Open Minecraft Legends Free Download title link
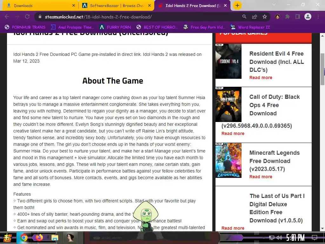Viewport: 325px width, 244px height. [x=275, y=161]
